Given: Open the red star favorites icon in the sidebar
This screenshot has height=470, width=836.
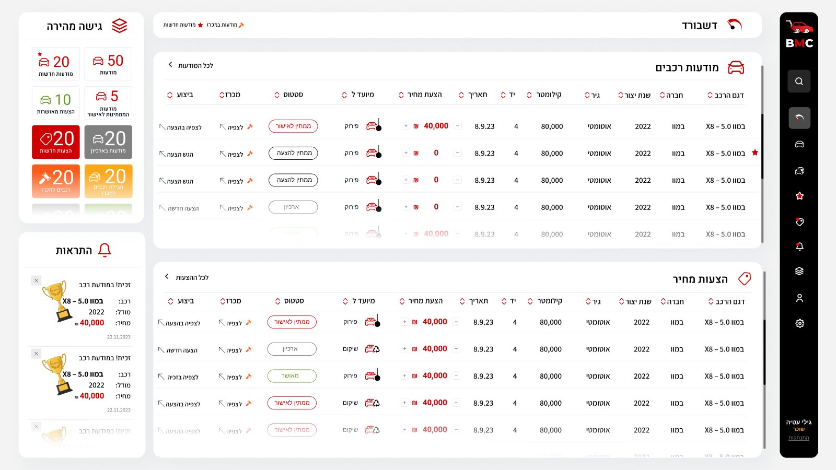Looking at the screenshot, I should pyautogui.click(x=799, y=196).
